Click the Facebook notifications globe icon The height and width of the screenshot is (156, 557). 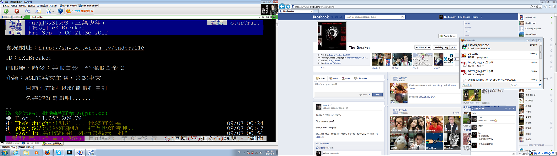point(341,17)
